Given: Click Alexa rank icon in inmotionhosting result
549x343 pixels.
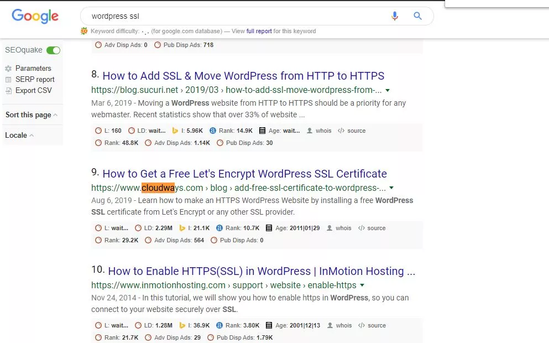Looking at the screenshot, I should 219,325.
